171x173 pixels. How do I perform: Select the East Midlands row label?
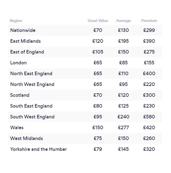[x=25, y=41]
